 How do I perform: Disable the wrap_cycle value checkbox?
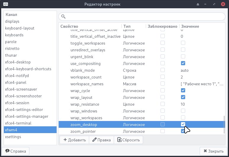point(183,91)
